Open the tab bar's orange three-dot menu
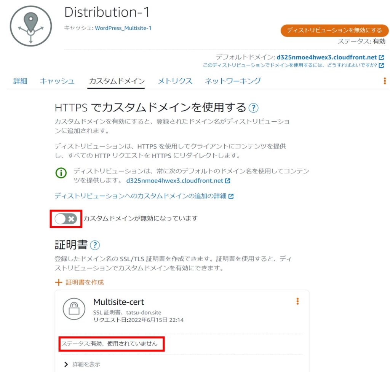Viewport: 390px width, 372px height. pyautogui.click(x=385, y=81)
